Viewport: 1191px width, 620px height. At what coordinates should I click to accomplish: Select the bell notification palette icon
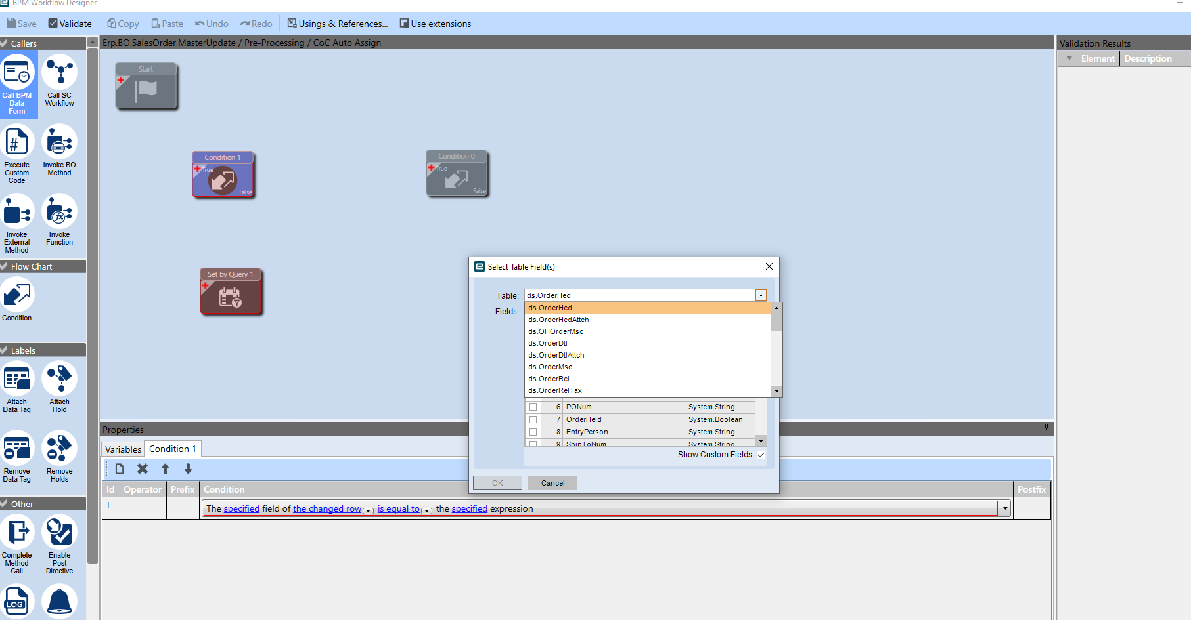click(59, 602)
